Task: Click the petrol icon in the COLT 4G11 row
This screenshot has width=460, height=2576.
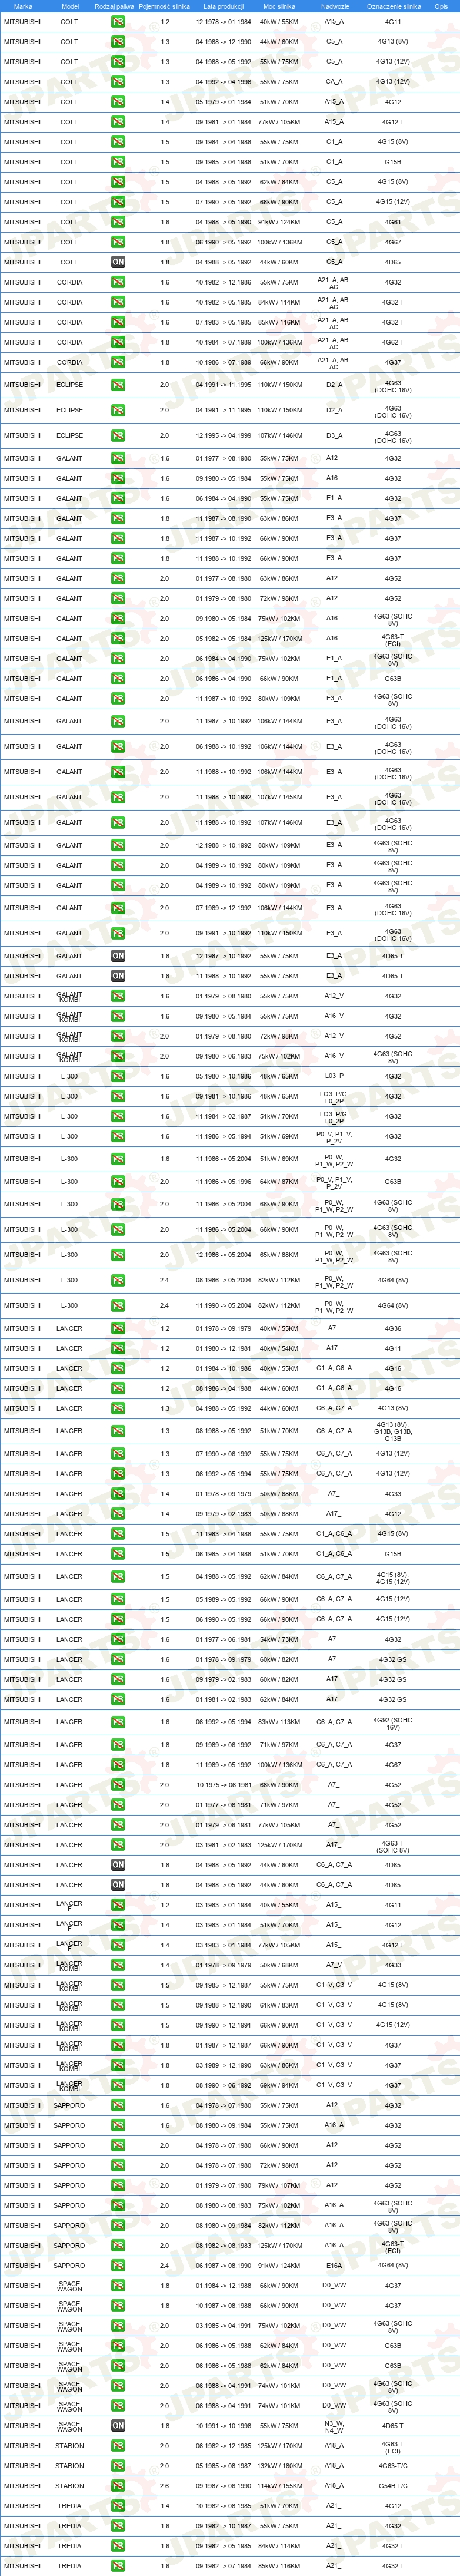Action: pos(118,22)
